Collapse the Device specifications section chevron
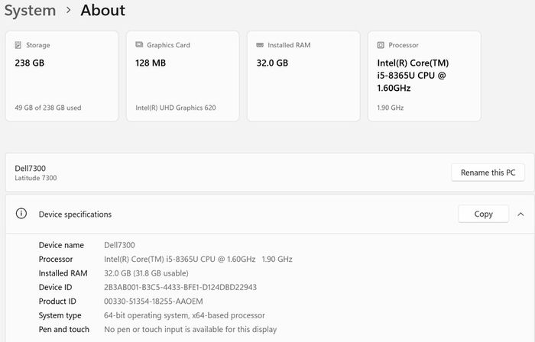The height and width of the screenshot is (342, 535). [520, 215]
